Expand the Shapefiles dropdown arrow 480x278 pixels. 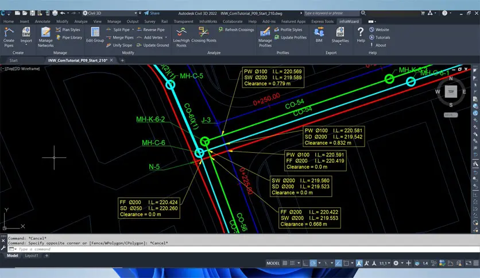point(340,45)
